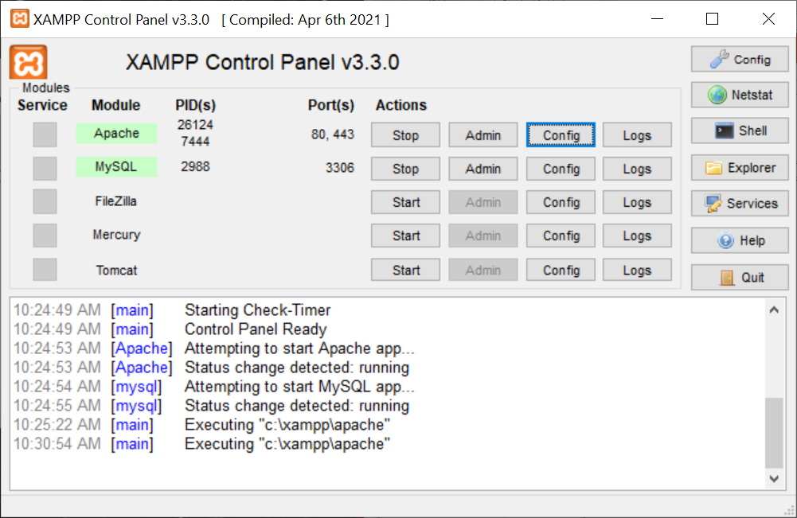This screenshot has height=518, width=797.
Task: Toggle the Mercury service checkbox
Action: pos(45,236)
